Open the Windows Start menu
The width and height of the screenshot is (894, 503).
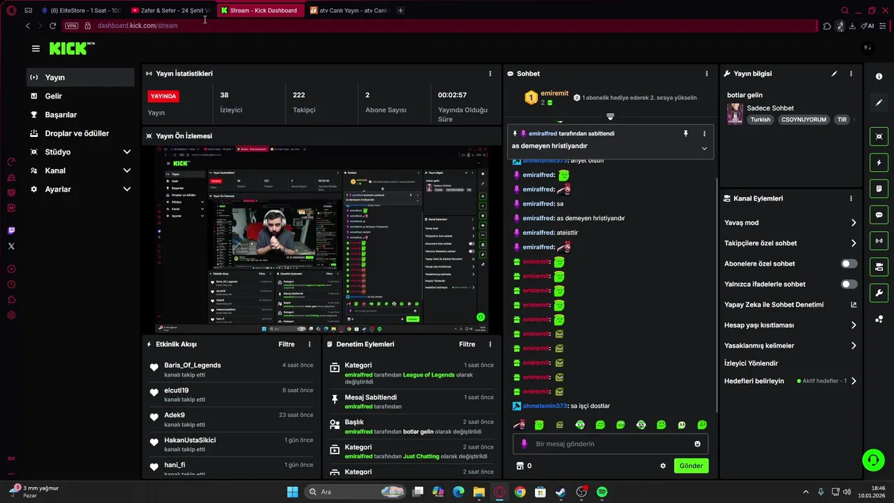tap(292, 492)
